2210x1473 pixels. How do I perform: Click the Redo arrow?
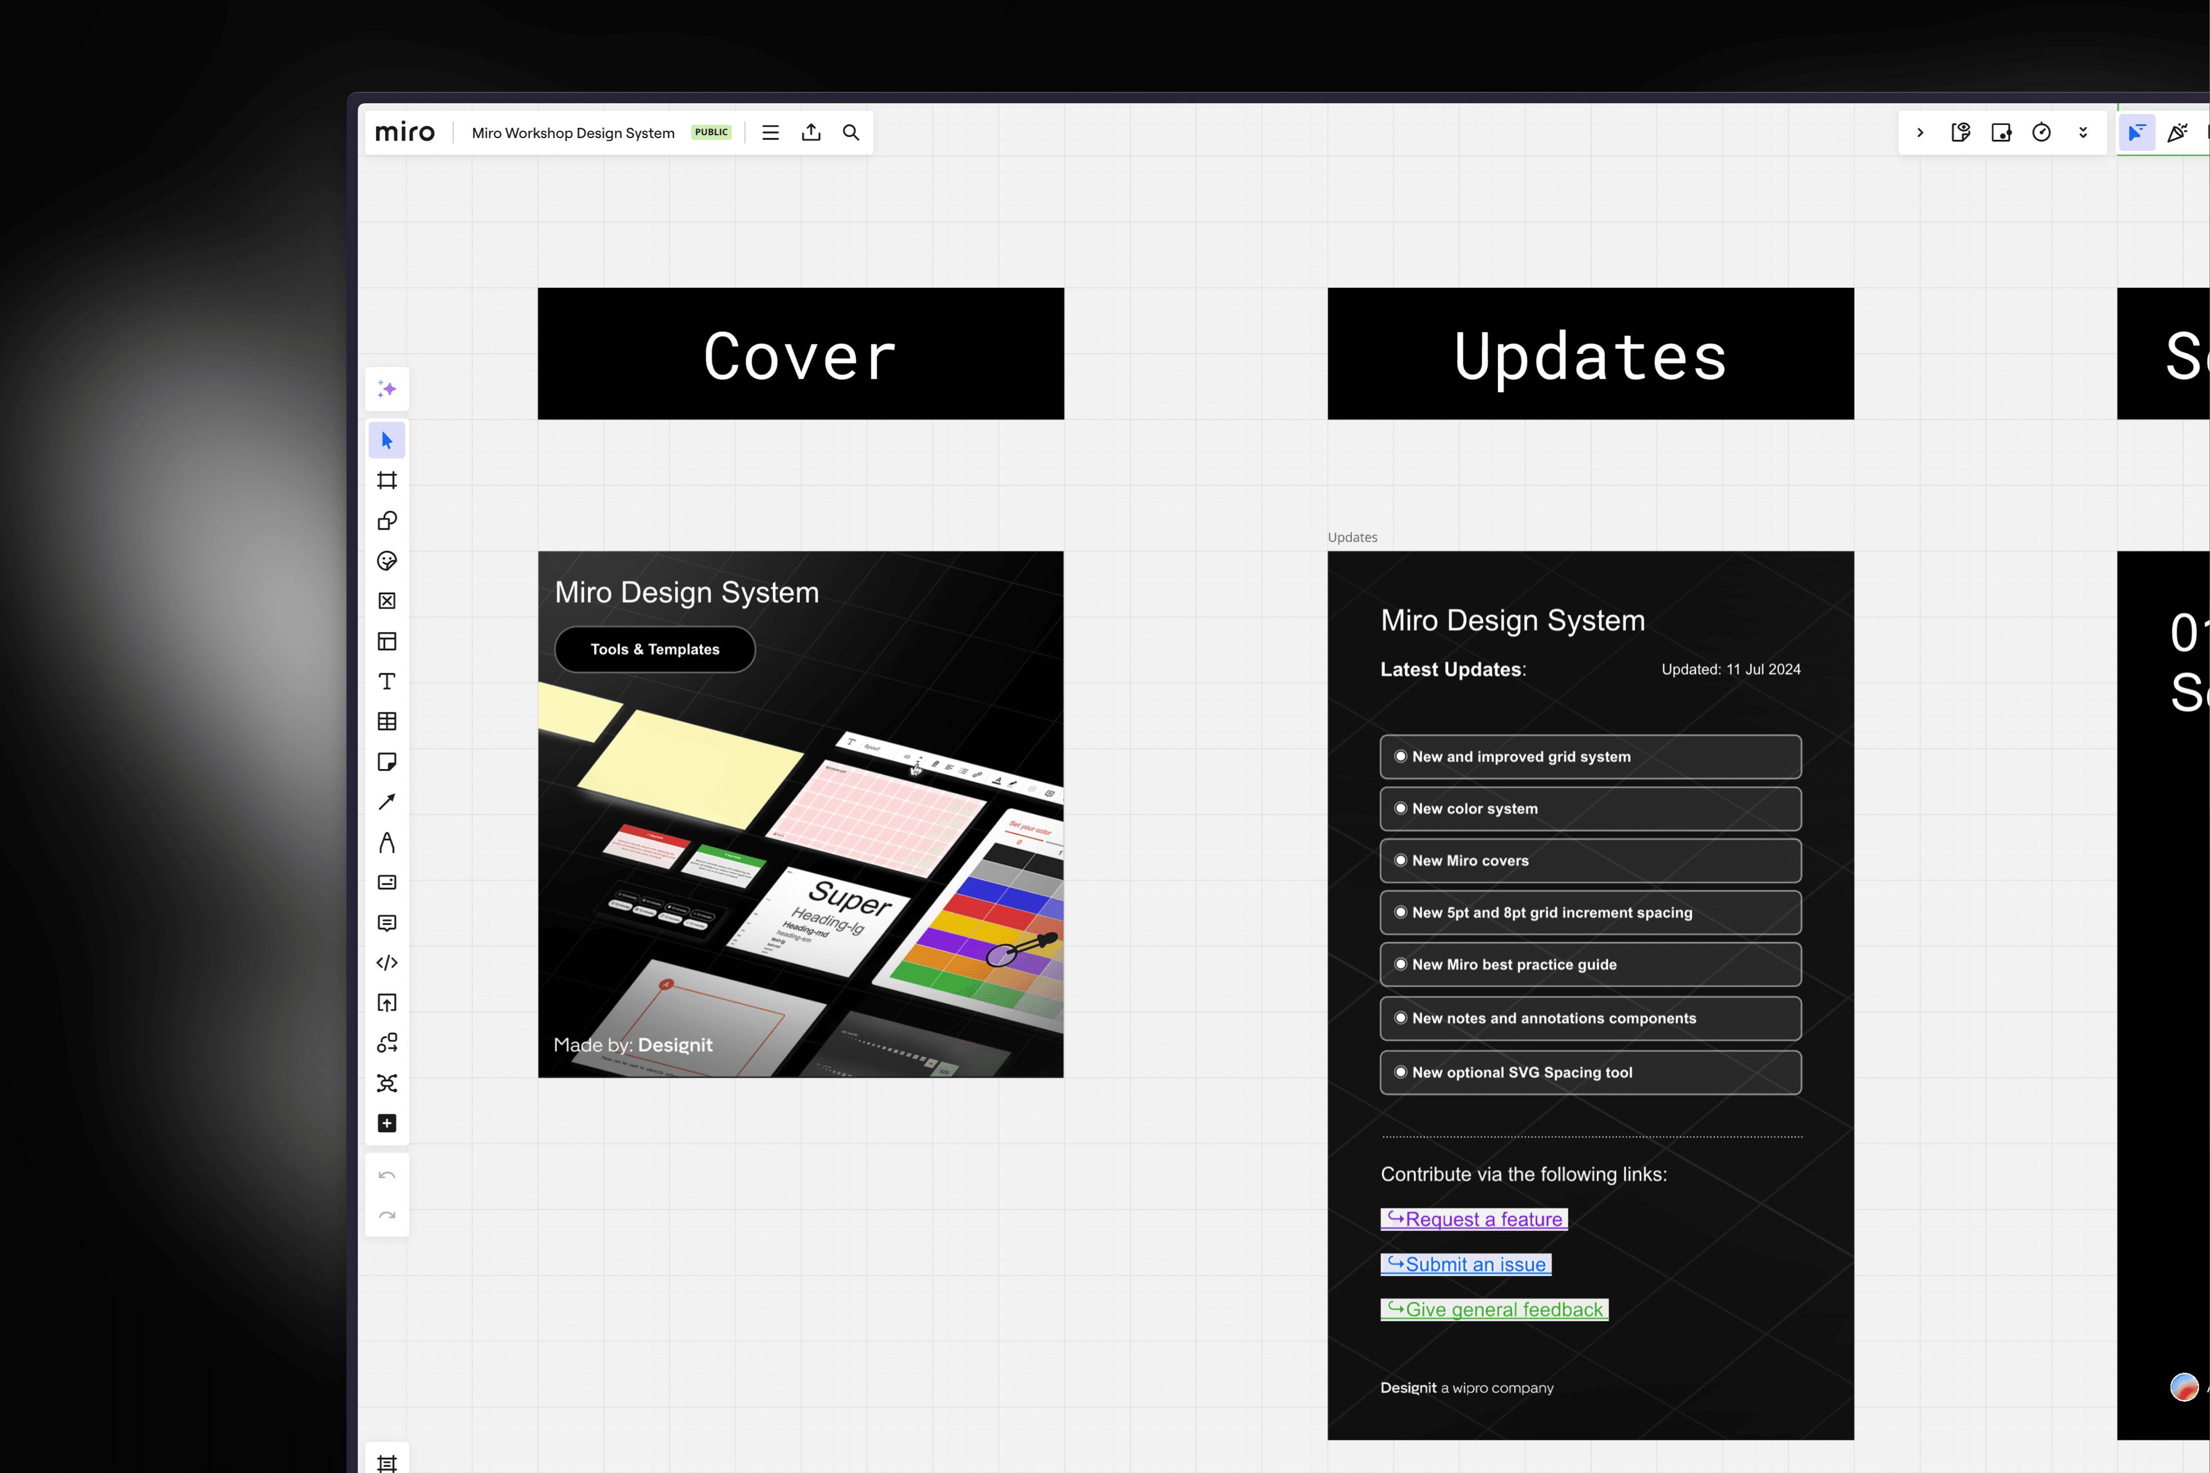[x=387, y=1216]
